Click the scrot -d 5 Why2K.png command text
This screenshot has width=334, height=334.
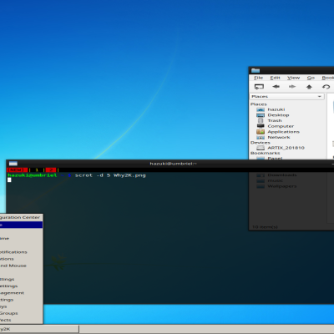[110, 175]
